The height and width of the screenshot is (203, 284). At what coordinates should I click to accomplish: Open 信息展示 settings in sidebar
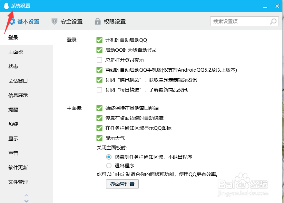coord(26,95)
